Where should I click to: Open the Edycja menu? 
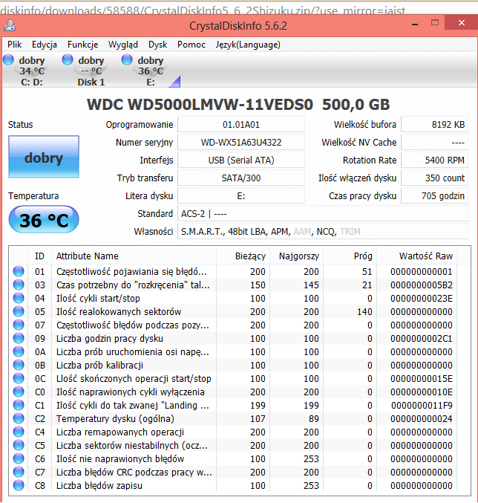[x=45, y=45]
